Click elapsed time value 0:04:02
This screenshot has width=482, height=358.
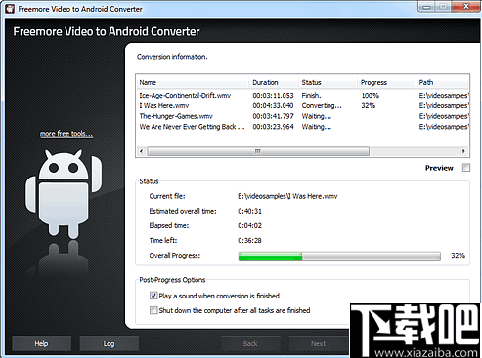(249, 225)
